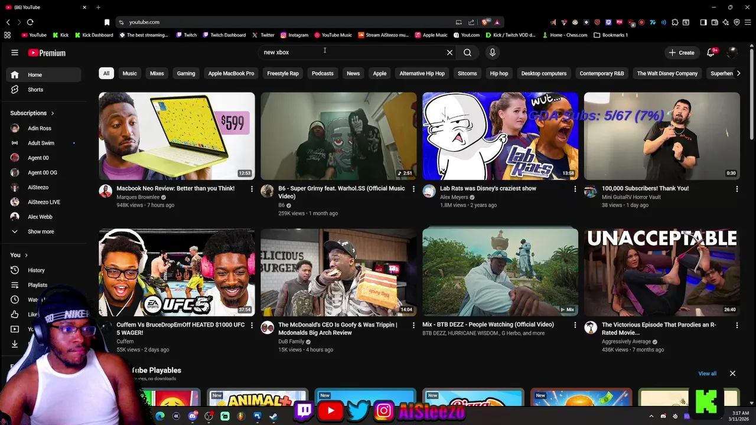Play Macbook Neo Review thumbnail
The height and width of the screenshot is (425, 756).
click(x=177, y=136)
